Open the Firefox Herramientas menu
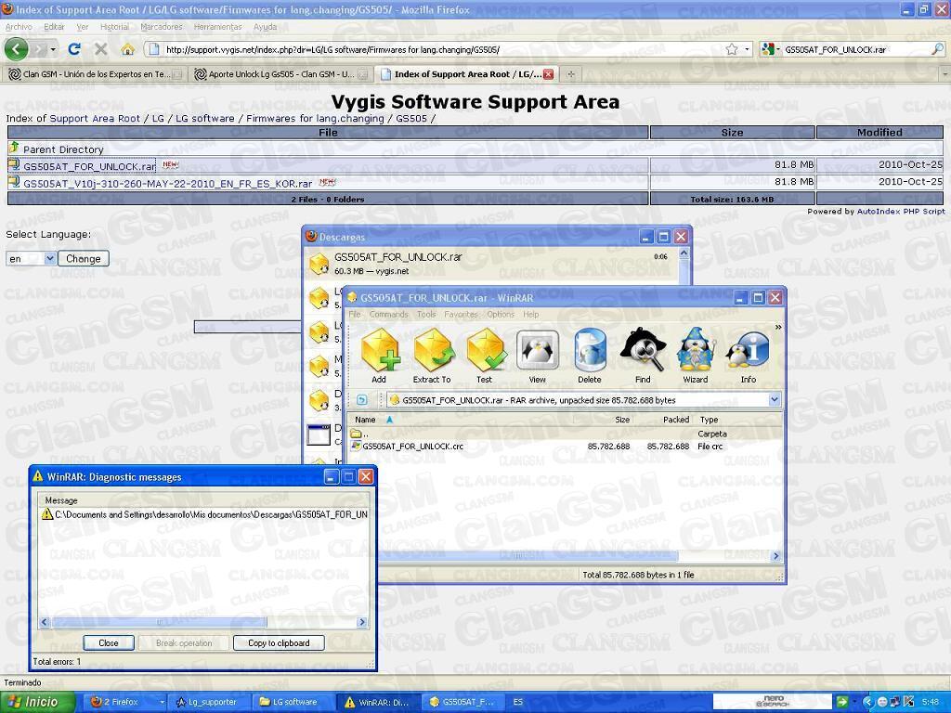 click(x=217, y=27)
